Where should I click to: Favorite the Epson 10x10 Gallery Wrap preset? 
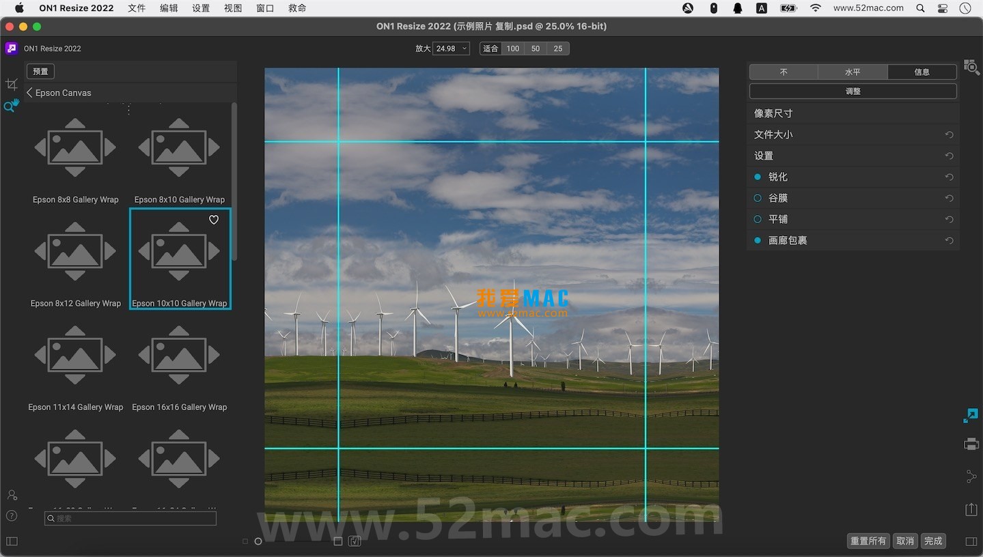(214, 220)
